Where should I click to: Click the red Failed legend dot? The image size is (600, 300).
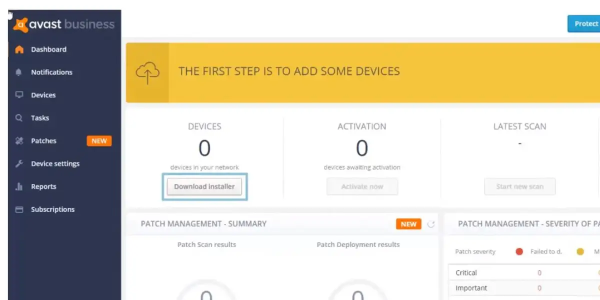point(519,251)
